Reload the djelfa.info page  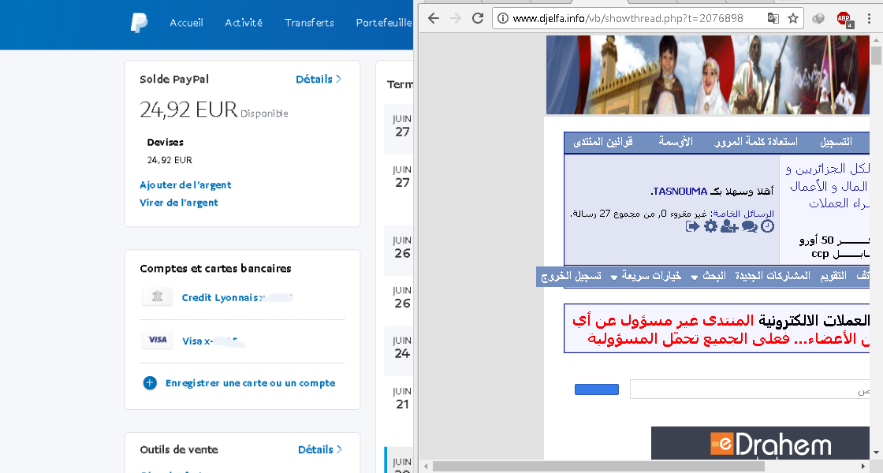[x=478, y=18]
